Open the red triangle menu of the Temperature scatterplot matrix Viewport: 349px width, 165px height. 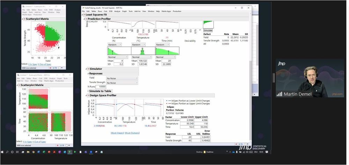pyautogui.click(x=19, y=85)
